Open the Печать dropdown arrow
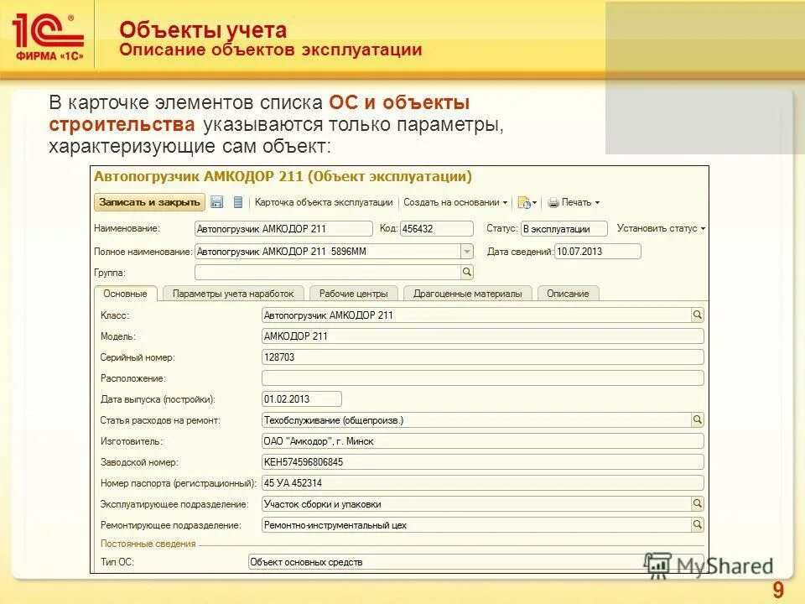 (x=597, y=203)
